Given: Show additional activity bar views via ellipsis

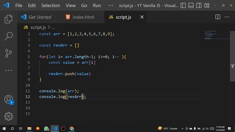Looking at the screenshot, I should pos(8,70).
